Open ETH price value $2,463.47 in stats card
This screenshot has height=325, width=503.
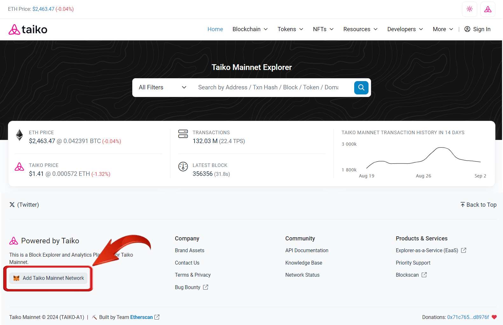[42, 141]
